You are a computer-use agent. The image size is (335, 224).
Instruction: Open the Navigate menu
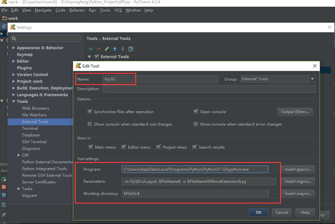[43, 10]
